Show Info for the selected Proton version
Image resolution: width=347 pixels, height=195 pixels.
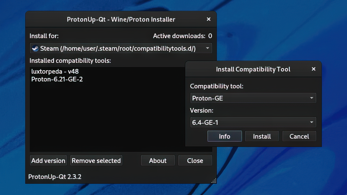(x=224, y=136)
